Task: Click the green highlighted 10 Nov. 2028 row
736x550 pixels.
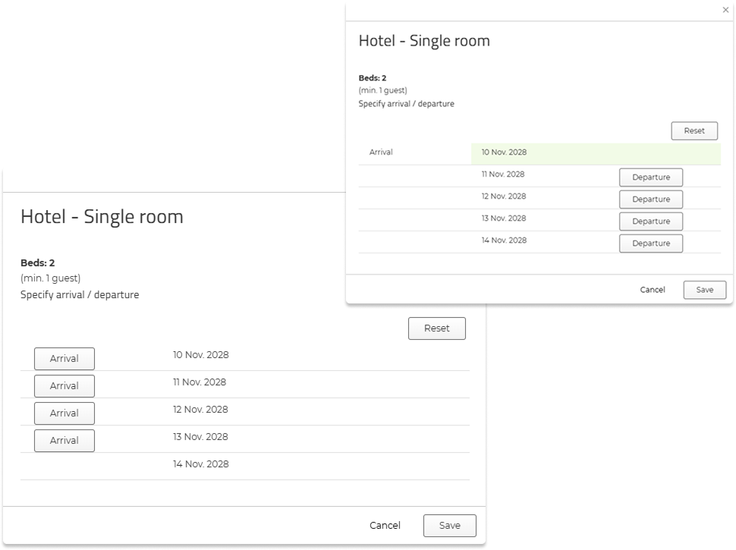Action: click(595, 152)
